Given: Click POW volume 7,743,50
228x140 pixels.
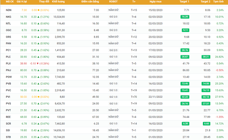Looking at the screenshot, I should coord(60,77).
